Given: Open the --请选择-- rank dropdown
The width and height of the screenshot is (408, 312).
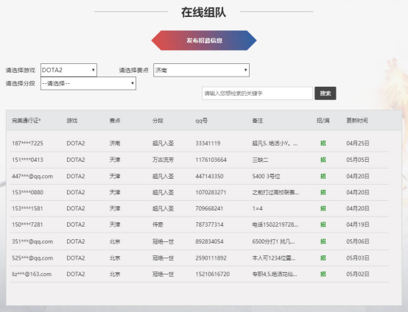Looking at the screenshot, I should (88, 83).
